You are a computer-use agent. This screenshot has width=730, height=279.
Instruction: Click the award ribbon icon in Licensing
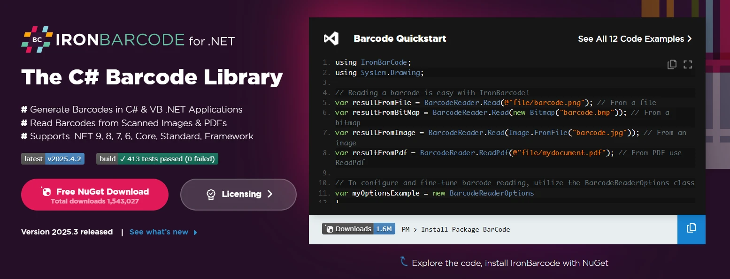(x=211, y=195)
